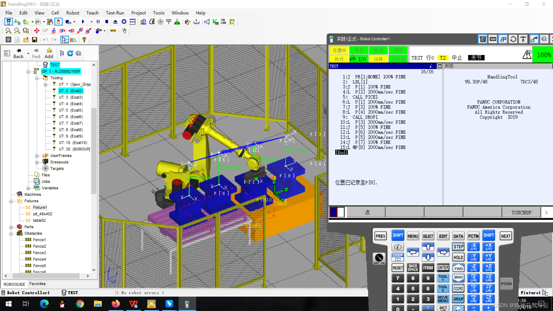Viewport: 553px width, 311px height.
Task: Toggle the left blue SHIFT key
Action: tap(398, 235)
